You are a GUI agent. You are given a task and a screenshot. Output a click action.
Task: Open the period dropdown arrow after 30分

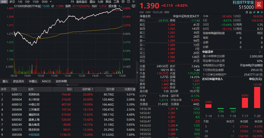point(51,2)
